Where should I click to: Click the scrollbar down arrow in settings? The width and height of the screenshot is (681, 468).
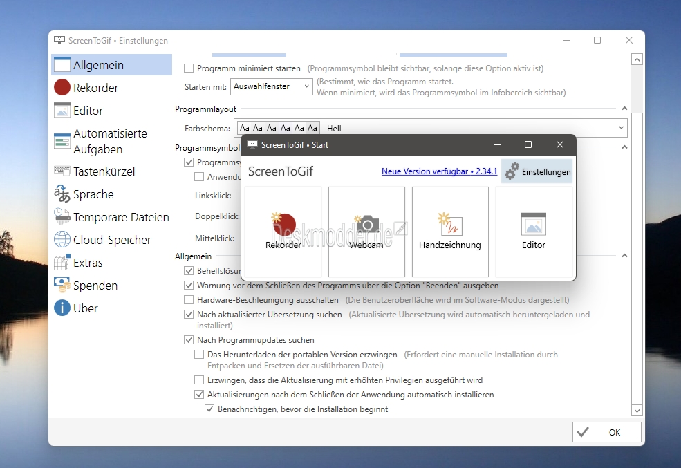coord(637,410)
